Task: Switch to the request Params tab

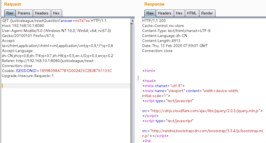Action: (x=24, y=13)
